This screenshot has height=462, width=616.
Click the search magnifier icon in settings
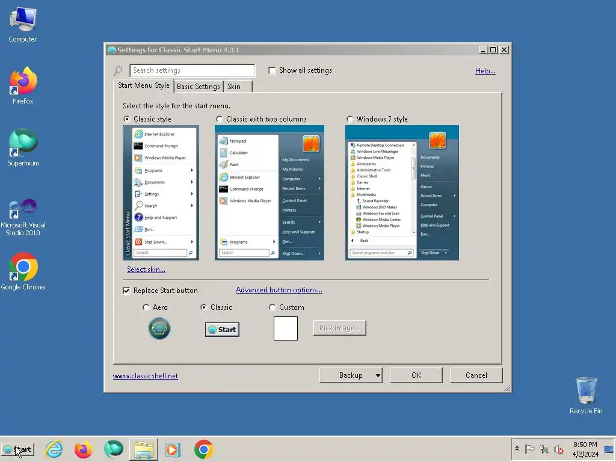coord(119,71)
